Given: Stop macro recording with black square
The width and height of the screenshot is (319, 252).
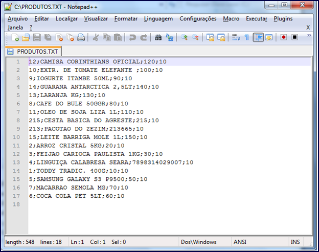Looking at the screenshot, I should pyautogui.click(x=294, y=37).
